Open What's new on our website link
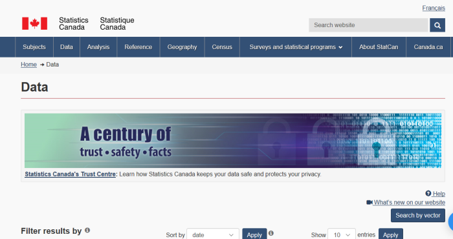 coord(409,202)
